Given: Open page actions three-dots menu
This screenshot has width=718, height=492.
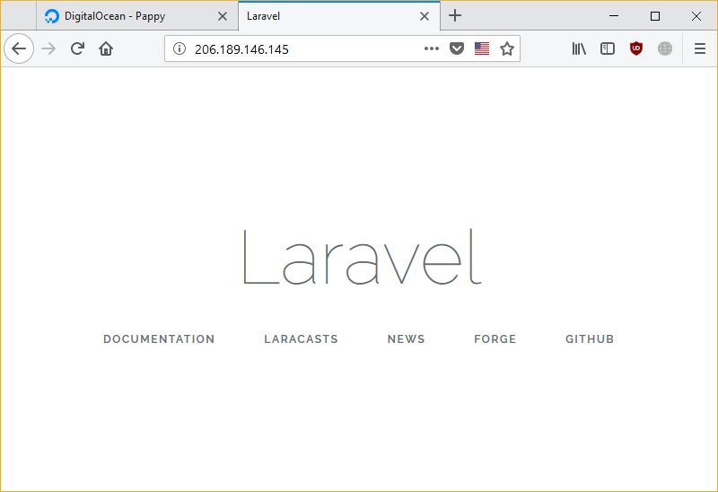Looking at the screenshot, I should tap(432, 48).
